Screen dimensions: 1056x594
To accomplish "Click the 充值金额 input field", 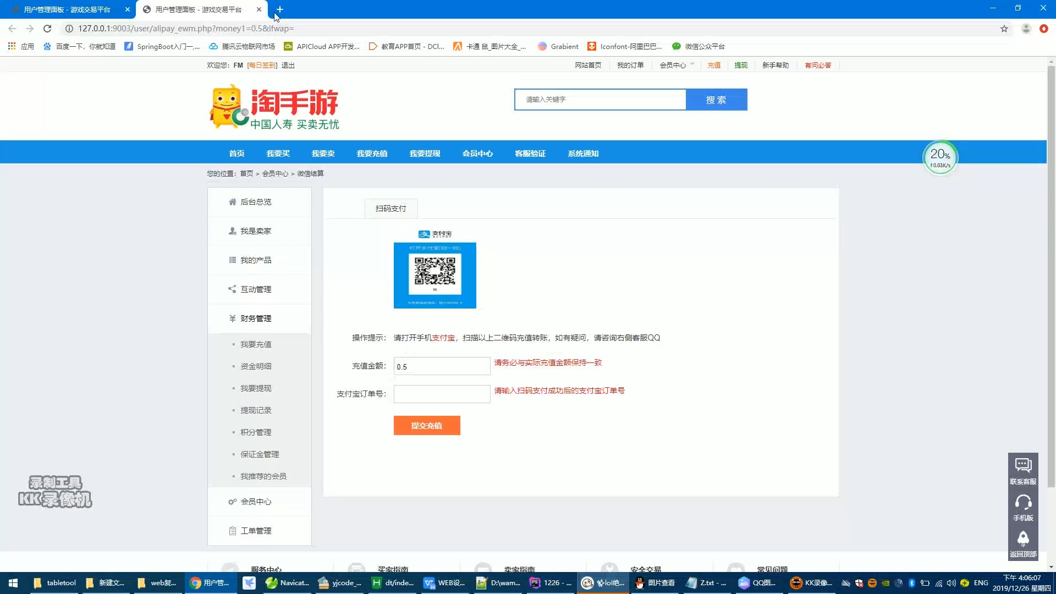I will [442, 366].
